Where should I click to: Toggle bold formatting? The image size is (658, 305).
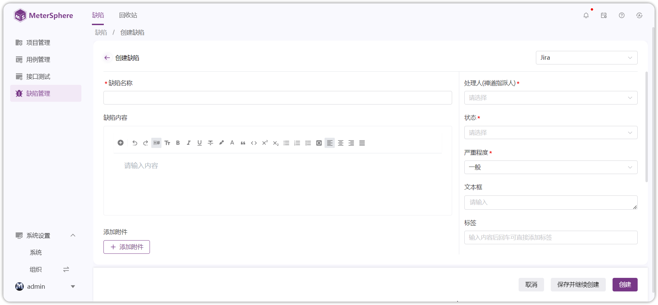(x=178, y=143)
